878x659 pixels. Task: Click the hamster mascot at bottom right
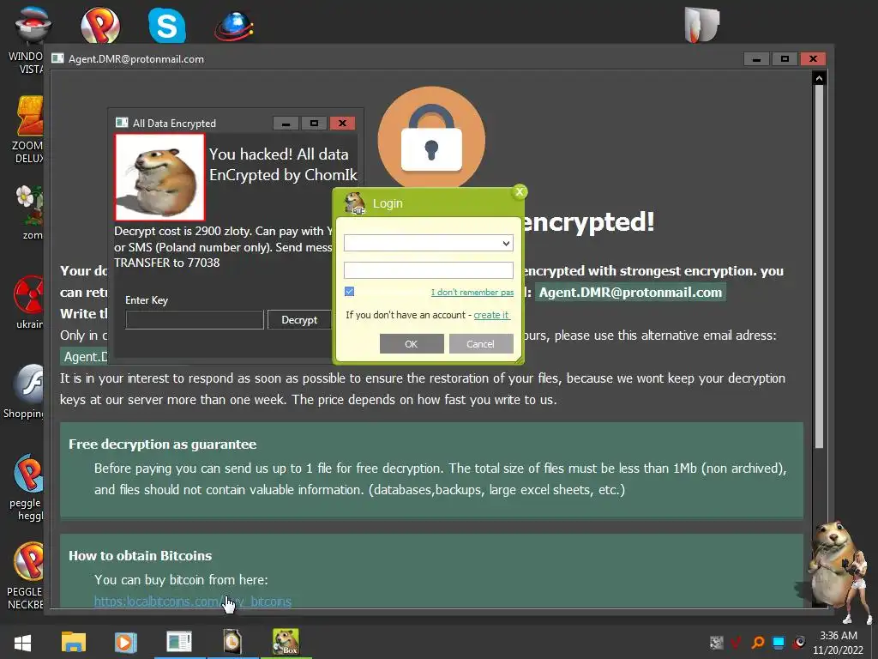click(834, 566)
